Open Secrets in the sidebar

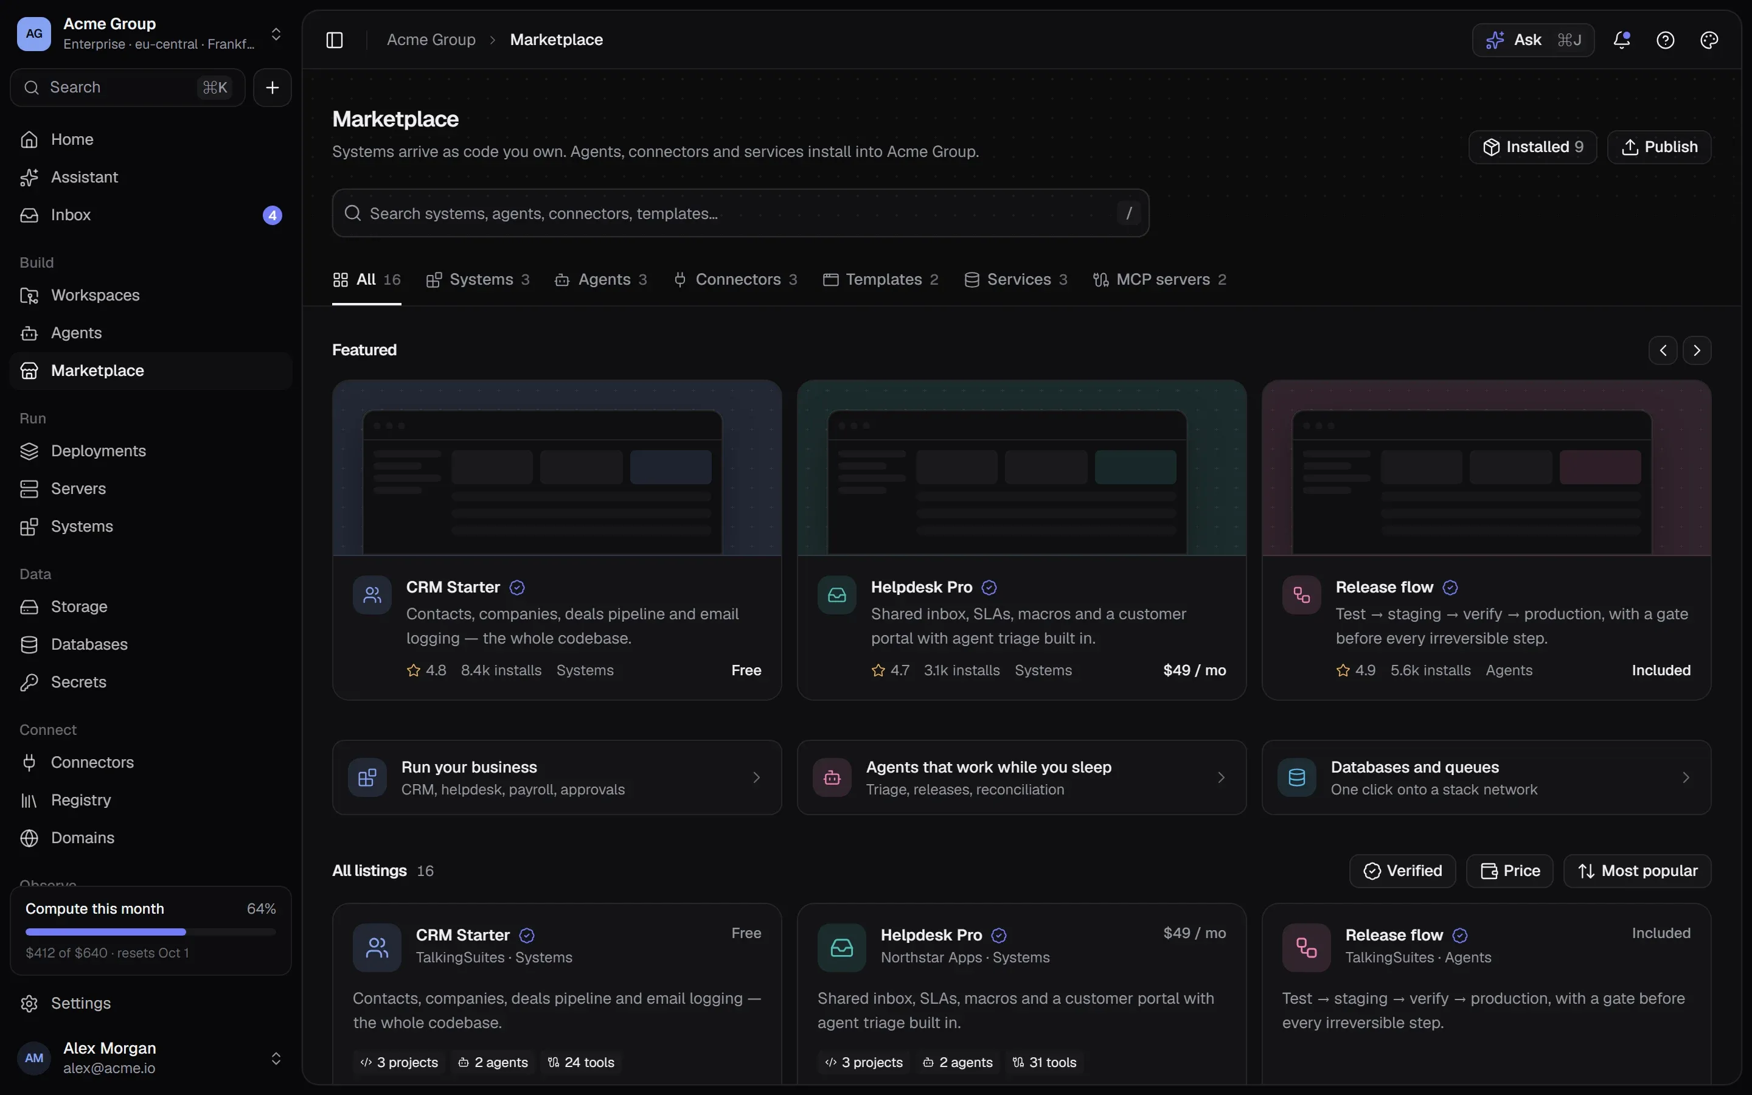click(x=151, y=681)
